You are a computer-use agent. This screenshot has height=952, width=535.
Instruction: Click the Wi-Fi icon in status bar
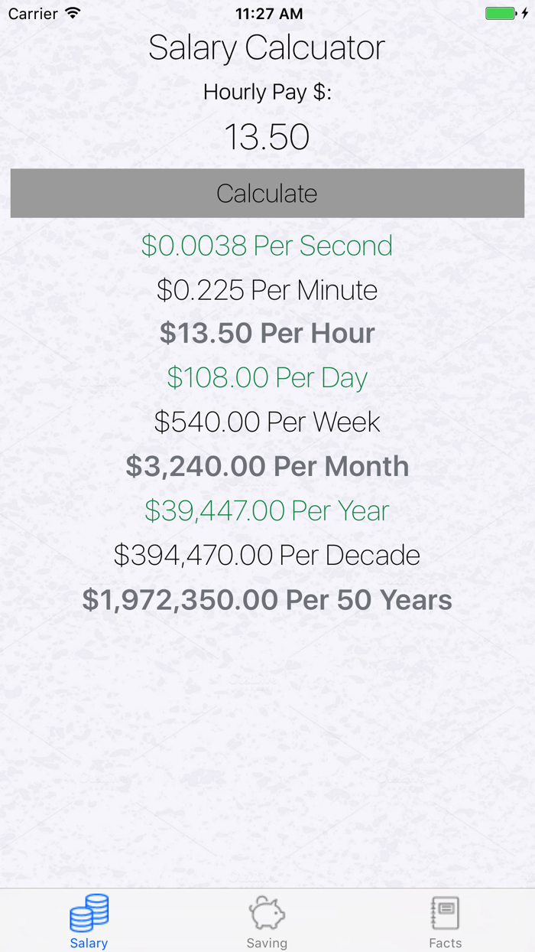point(72,12)
